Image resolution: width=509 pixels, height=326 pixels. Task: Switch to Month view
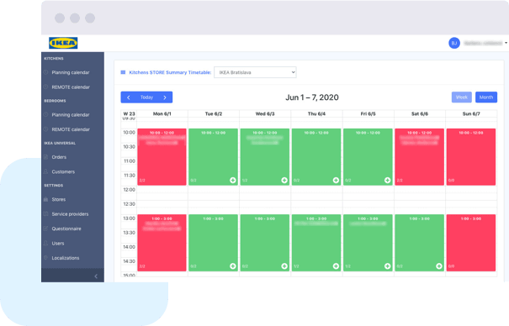[x=486, y=97]
